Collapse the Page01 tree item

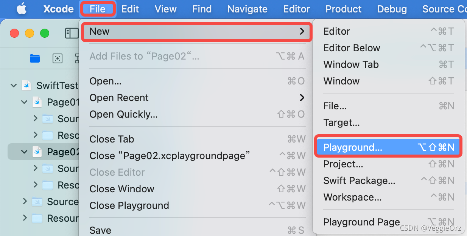click(x=24, y=102)
